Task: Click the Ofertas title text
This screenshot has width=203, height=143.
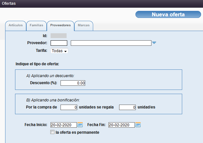Action: point(9,4)
